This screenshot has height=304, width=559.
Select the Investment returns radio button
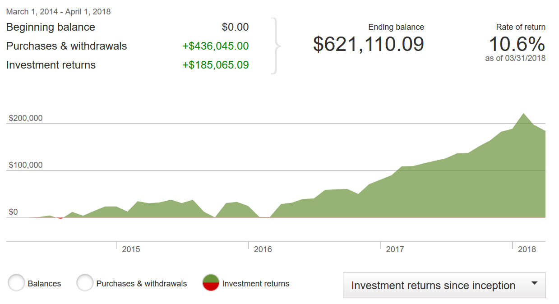[x=211, y=283]
